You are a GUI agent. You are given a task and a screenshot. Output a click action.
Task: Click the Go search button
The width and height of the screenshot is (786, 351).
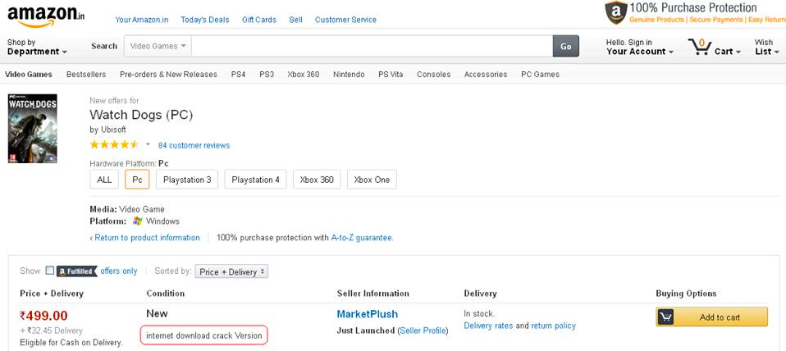point(565,47)
